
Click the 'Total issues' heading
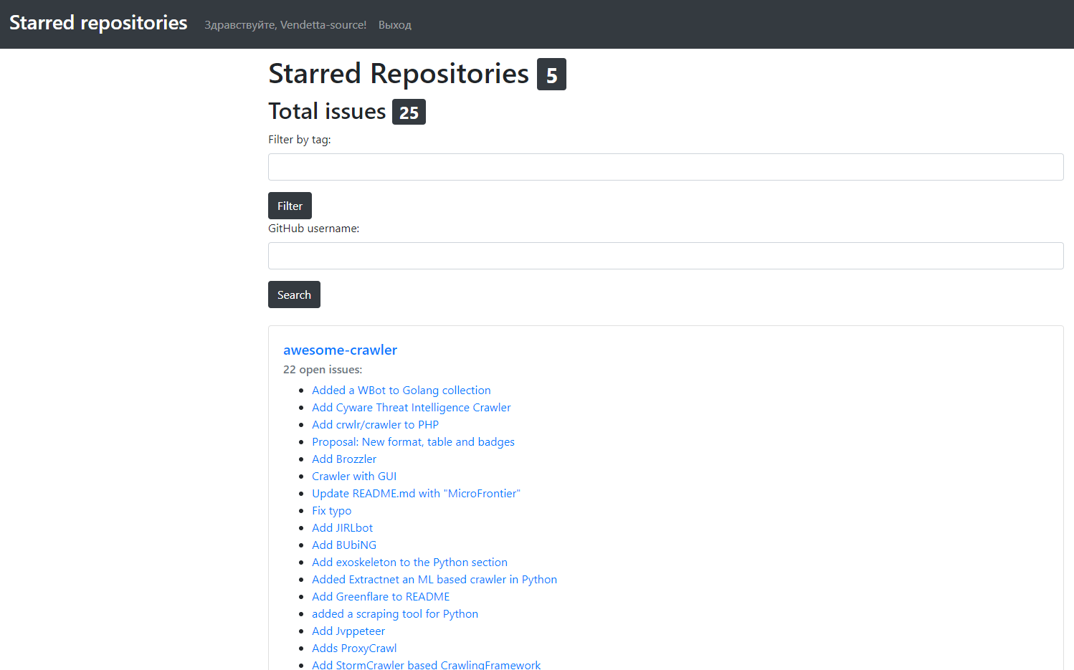327,112
